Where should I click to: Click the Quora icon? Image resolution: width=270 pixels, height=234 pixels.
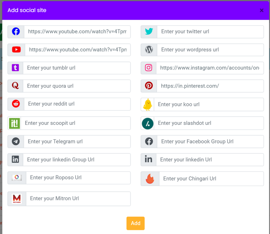click(x=15, y=86)
